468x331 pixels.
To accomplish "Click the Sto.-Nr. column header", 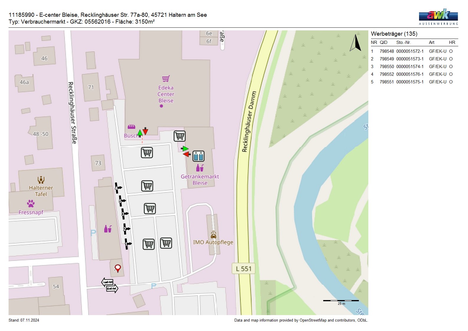I will (403, 42).
